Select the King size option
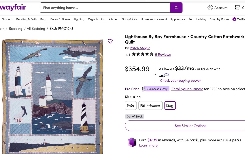The image size is (245, 154). (x=170, y=105)
